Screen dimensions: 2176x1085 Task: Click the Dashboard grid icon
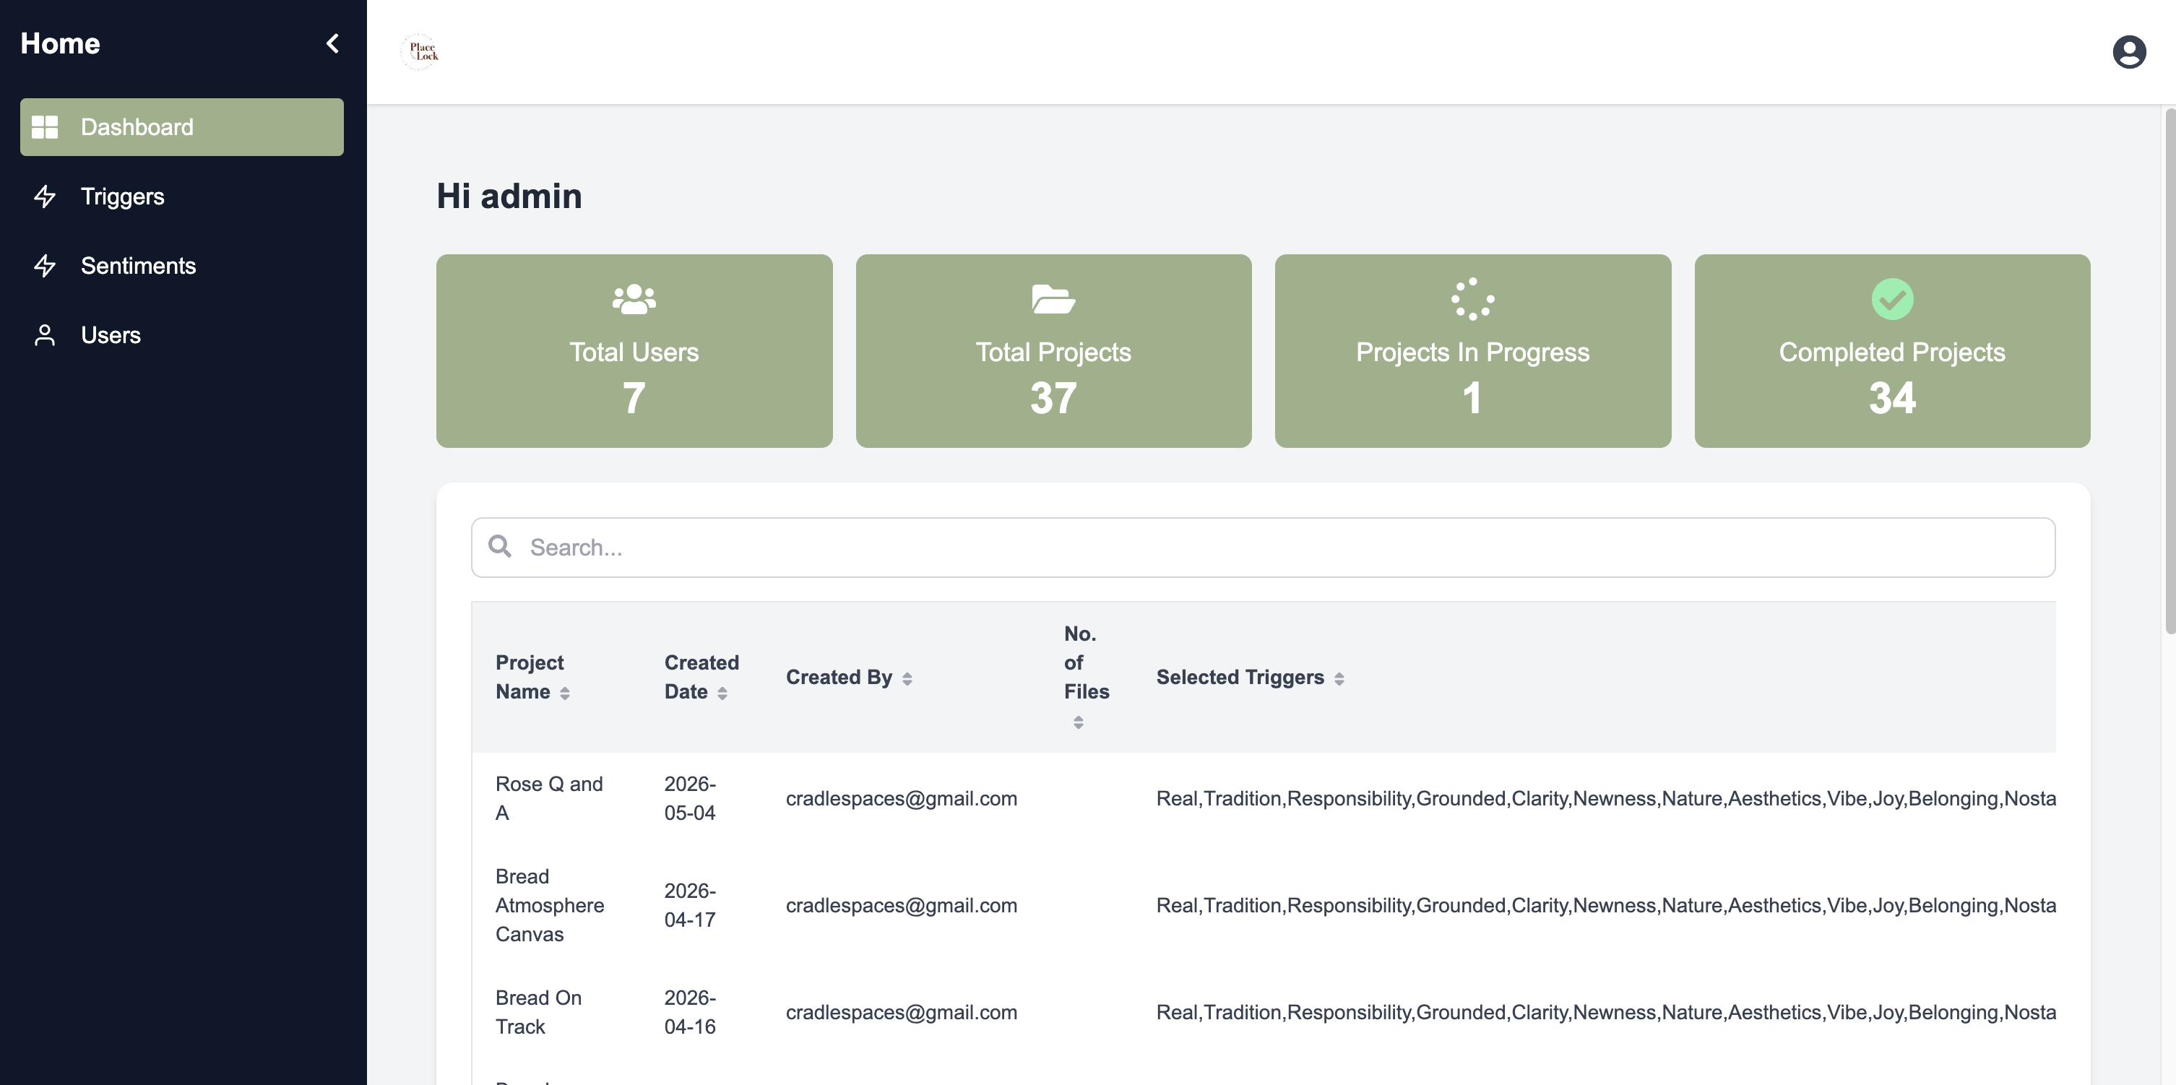[x=45, y=126]
